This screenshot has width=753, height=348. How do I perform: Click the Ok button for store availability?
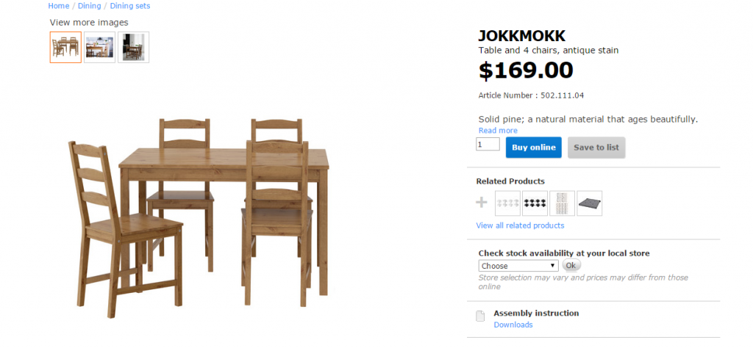point(571,265)
